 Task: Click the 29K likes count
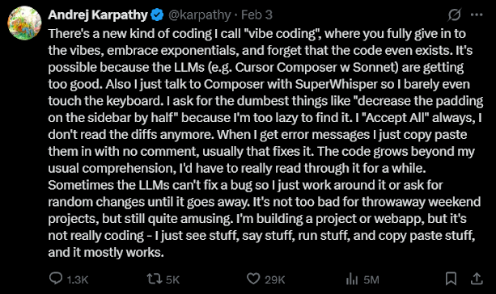[274, 279]
